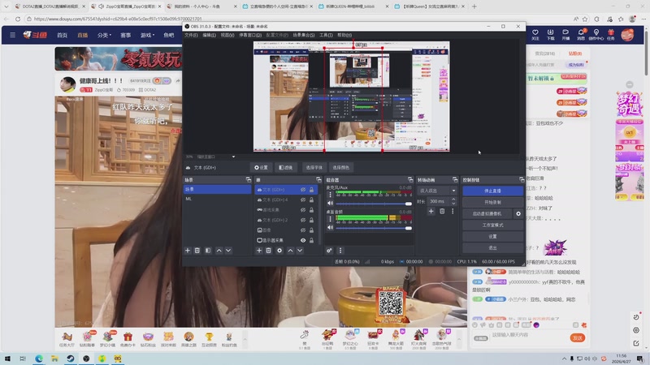Add a new scene with the plus icon
The width and height of the screenshot is (650, 365).
point(188,251)
